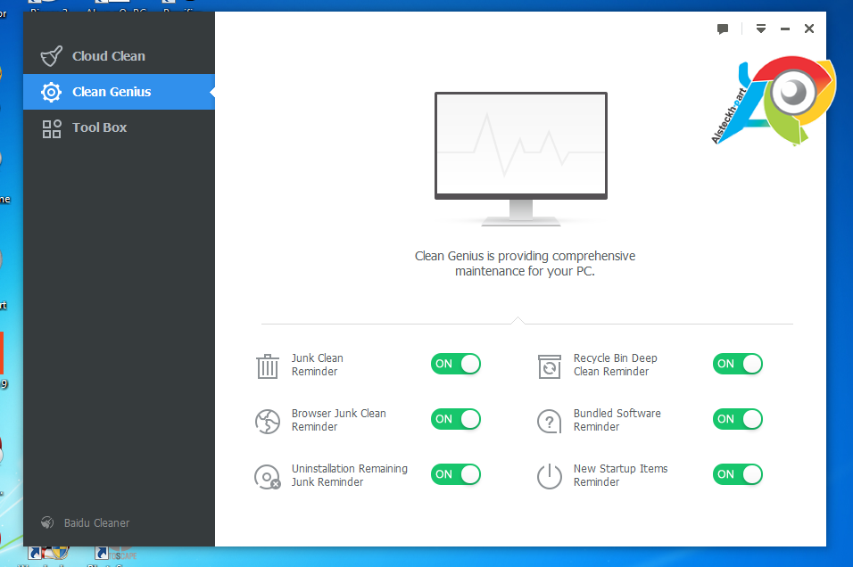Open the Tool Box section
This screenshot has height=567, width=853.
pos(120,127)
